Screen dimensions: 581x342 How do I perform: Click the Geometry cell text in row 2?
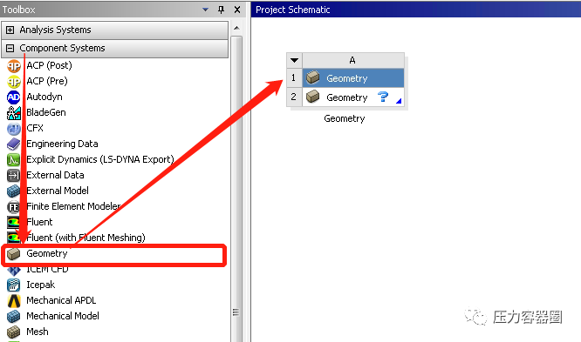pos(347,97)
